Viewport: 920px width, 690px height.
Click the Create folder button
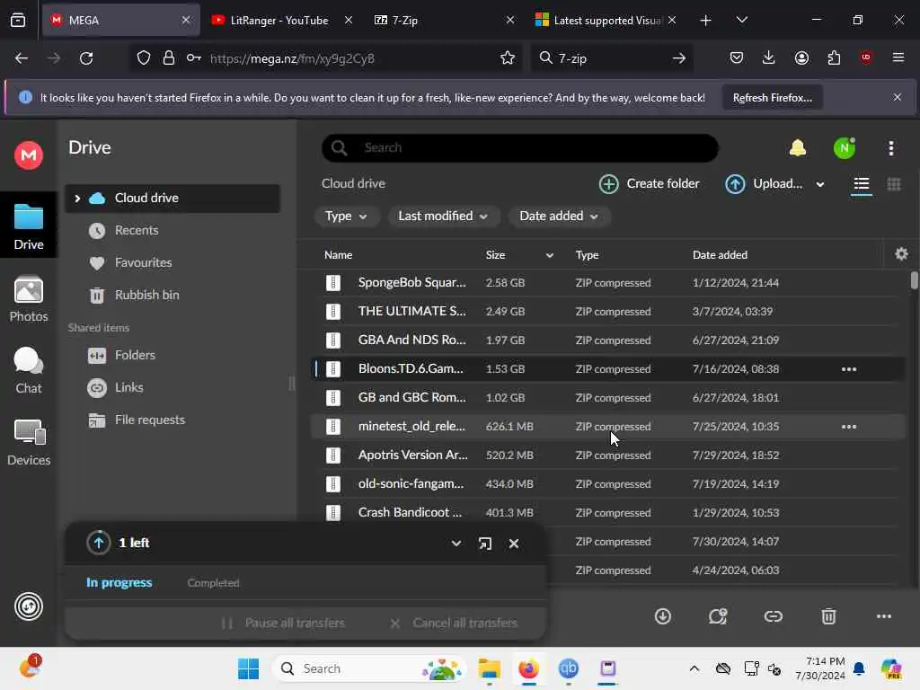coord(649,183)
